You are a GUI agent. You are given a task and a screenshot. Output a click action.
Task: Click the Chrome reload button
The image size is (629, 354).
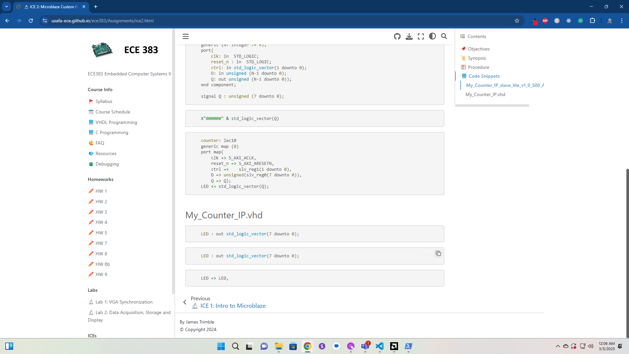click(31, 21)
